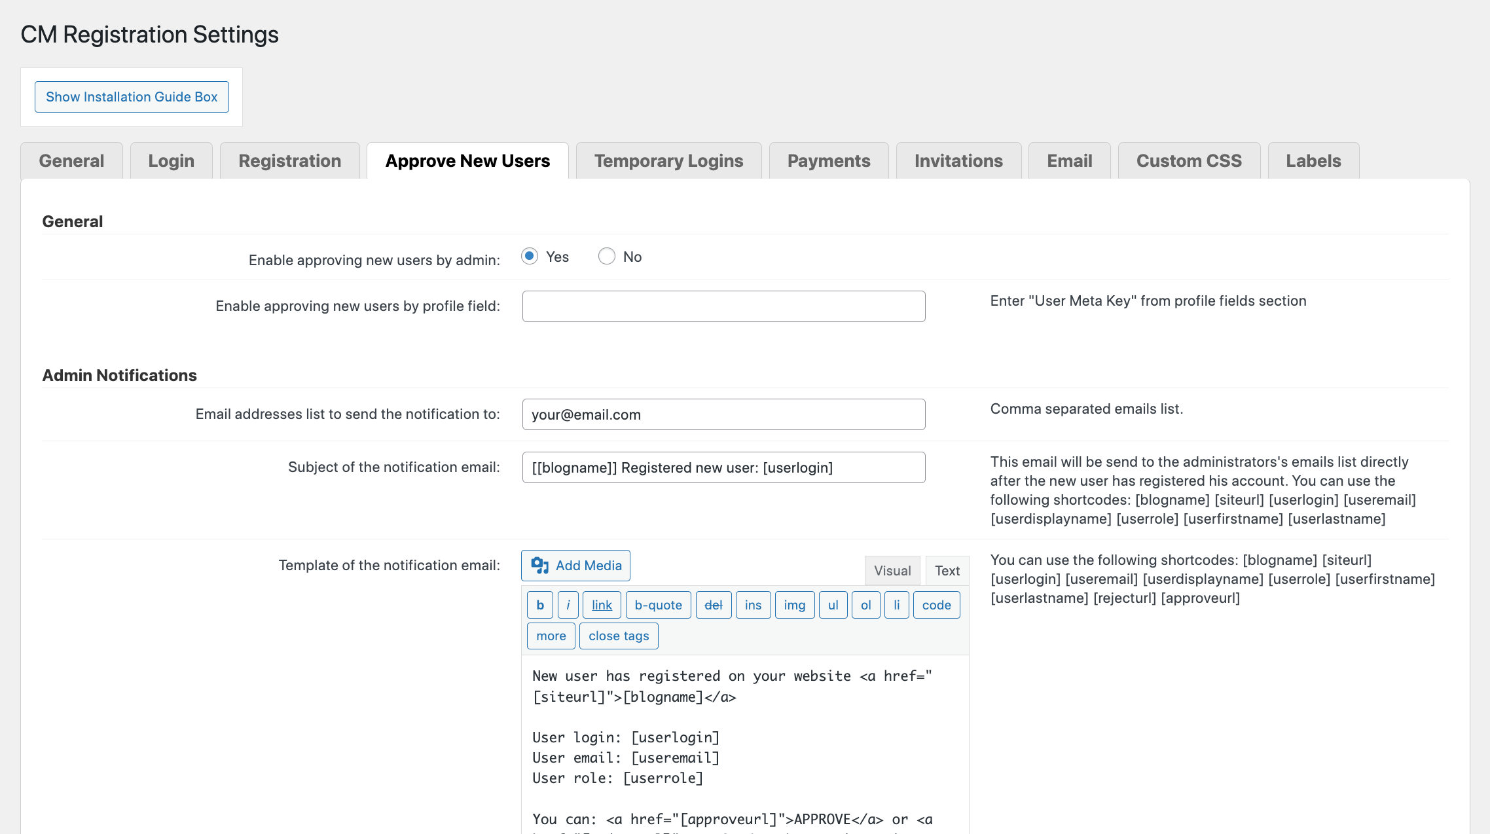Click 'Comma separated emails list.' hint text
Screen dimensions: 1490x834
click(1087, 409)
